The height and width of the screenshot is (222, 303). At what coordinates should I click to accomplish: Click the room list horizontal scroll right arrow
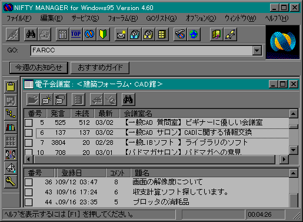point(284,160)
